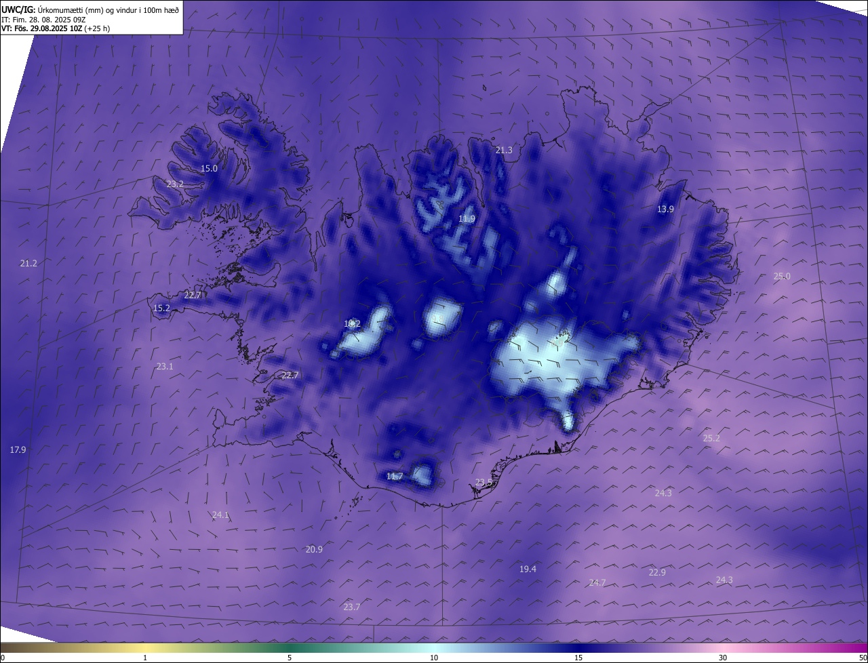Click the 19.4 value label
The image size is (868, 663).
528,569
